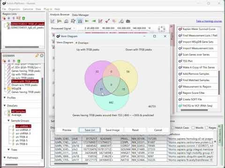The height and width of the screenshot is (168, 225).
Task: Select the Down w/o TFEB peaks list
Action: [24, 85]
